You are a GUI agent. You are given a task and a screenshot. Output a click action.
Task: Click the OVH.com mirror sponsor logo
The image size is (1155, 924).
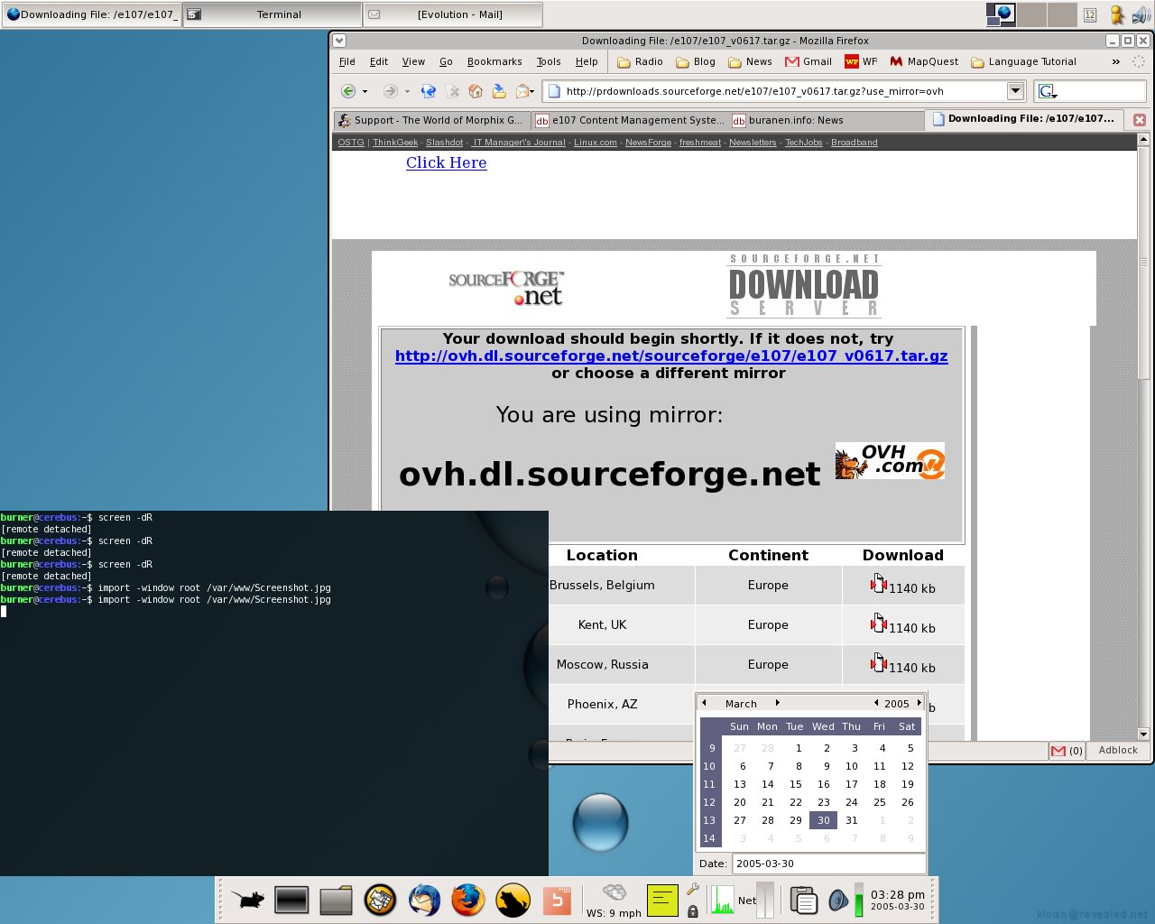click(x=890, y=461)
